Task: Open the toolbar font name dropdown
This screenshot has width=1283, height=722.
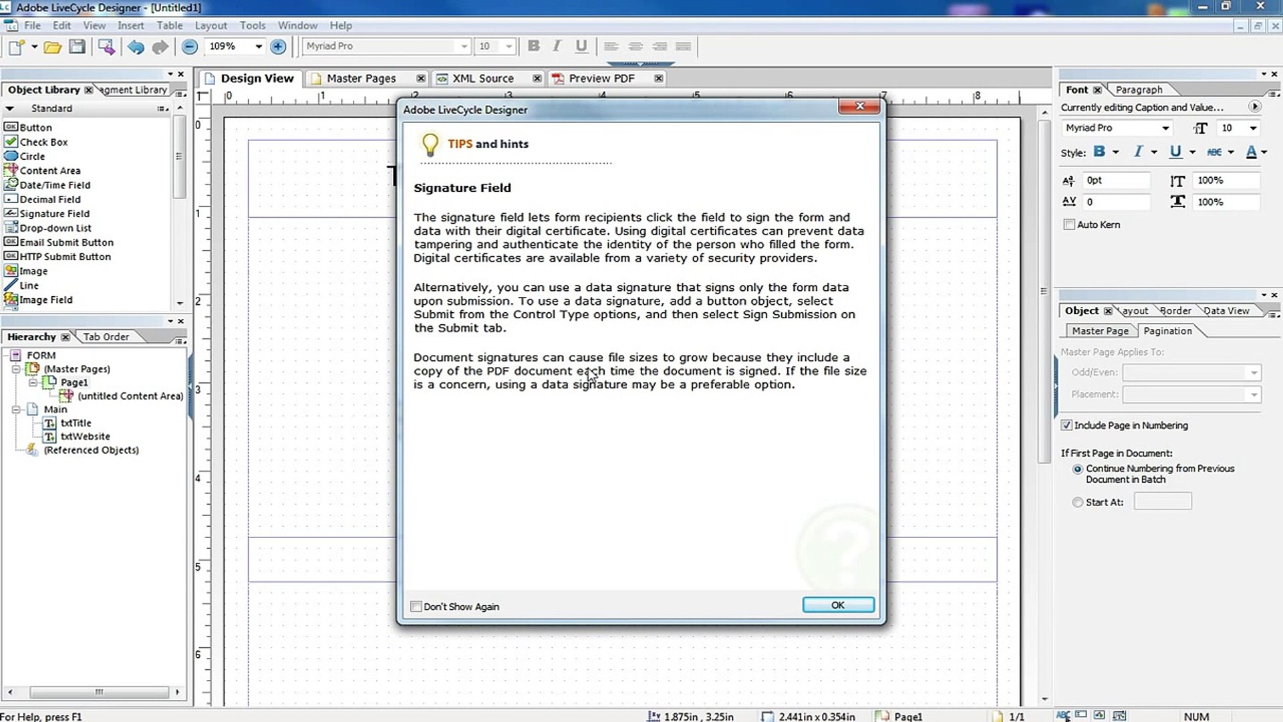Action: (464, 46)
